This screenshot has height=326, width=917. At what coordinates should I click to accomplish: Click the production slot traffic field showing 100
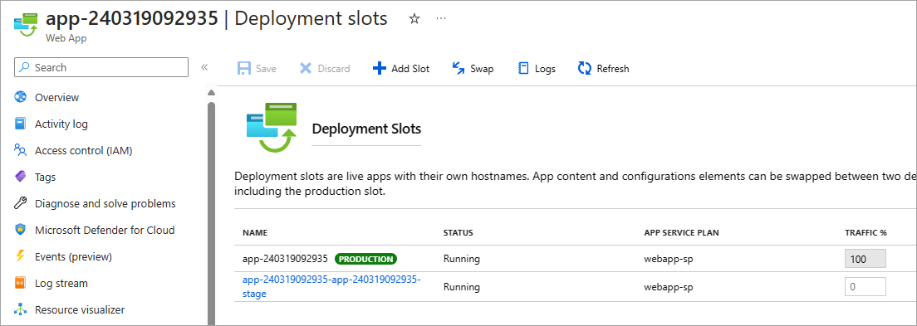(x=866, y=259)
